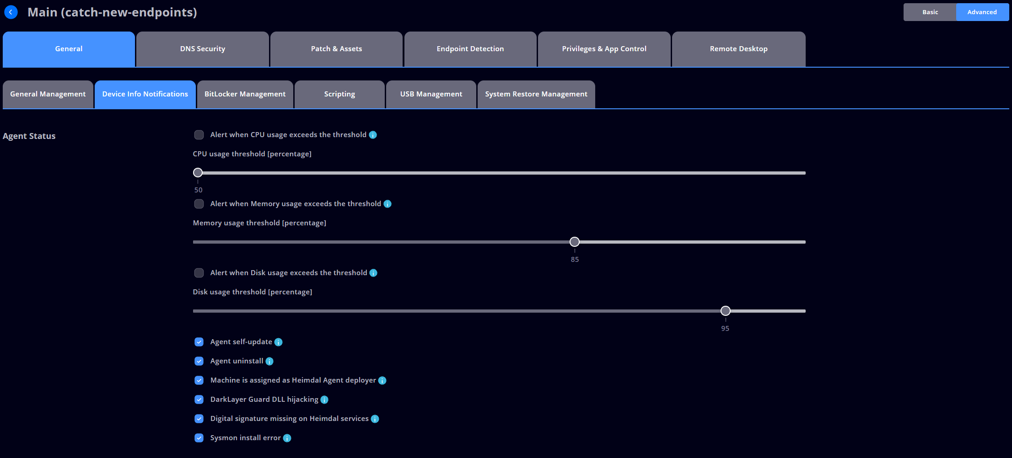Enable Disk usage threshold alert checkbox
Viewport: 1012px width, 458px height.
199,273
